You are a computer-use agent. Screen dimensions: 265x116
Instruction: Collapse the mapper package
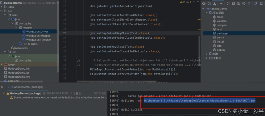[x=16, y=28]
